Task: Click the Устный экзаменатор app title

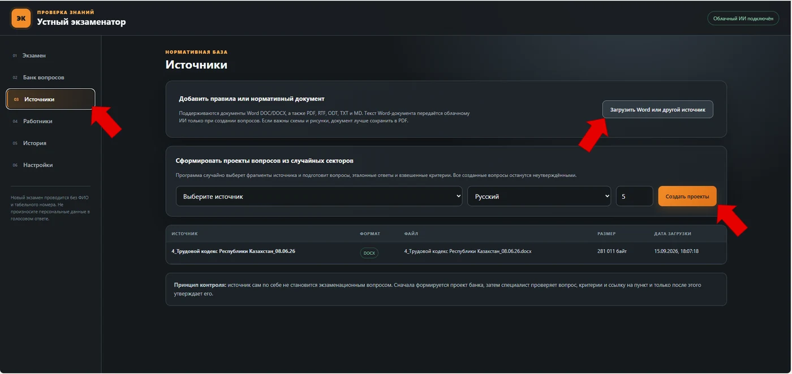Action: point(81,22)
